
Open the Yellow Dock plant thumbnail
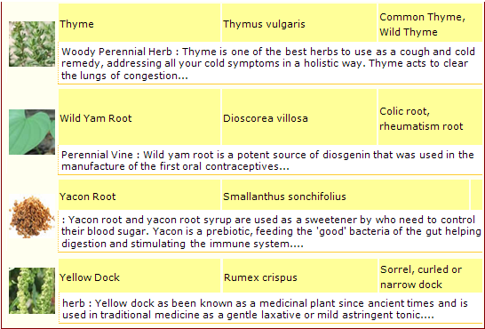(x=32, y=291)
